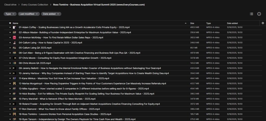Select file 19-Ryan Tansom Independence by Design
This screenshot has height=121, width=266.
pos(77,119)
